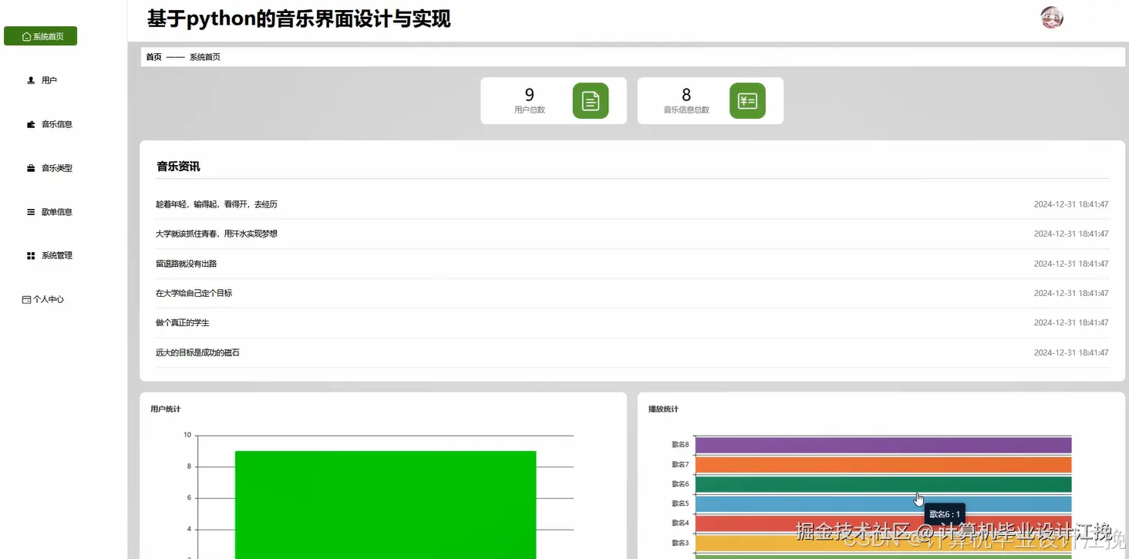Click the grid icon next to 系统管理
The image size is (1129, 559).
[29, 255]
